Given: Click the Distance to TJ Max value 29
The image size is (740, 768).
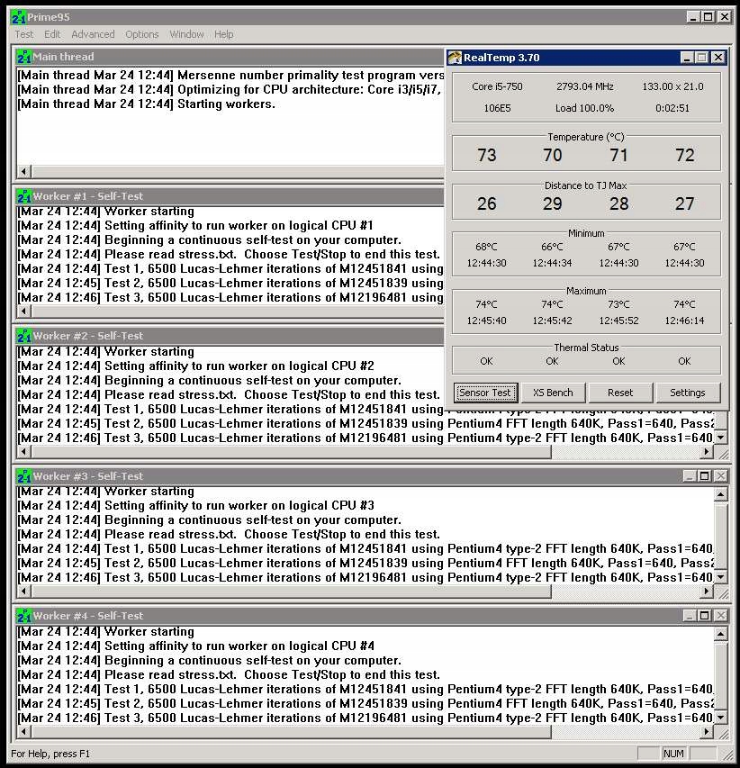Looking at the screenshot, I should coord(553,203).
